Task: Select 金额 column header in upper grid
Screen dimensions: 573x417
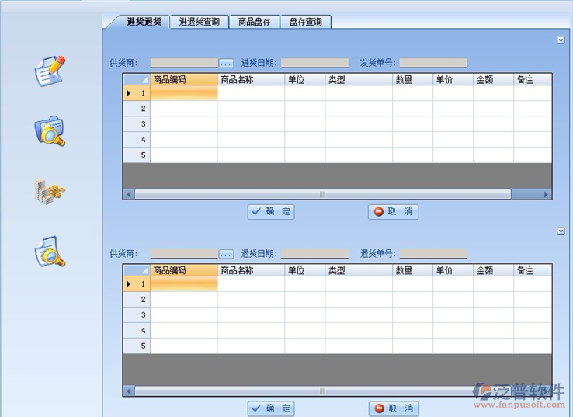Action: point(493,80)
